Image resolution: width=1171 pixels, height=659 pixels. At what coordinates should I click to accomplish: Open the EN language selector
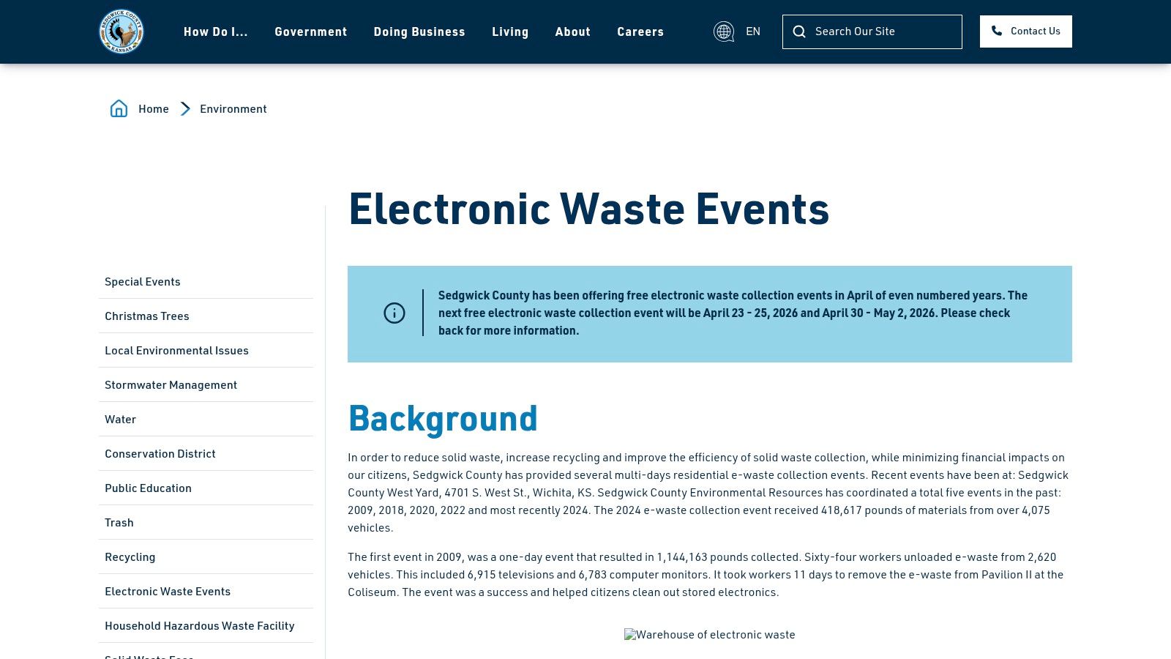[752, 31]
